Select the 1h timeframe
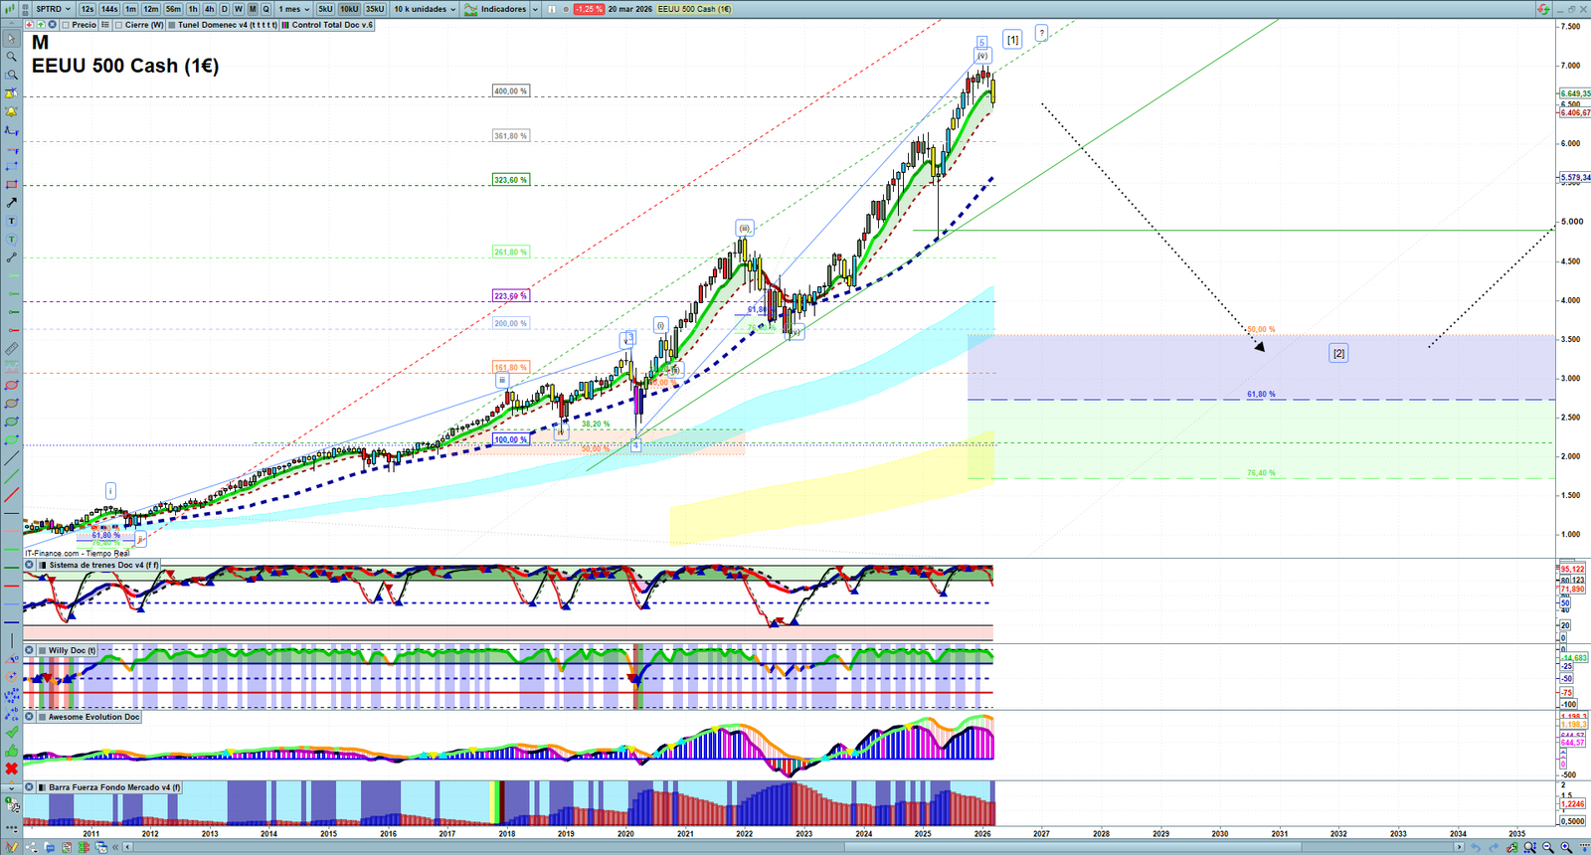 click(193, 9)
